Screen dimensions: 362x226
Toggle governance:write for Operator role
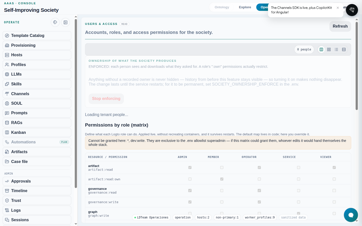259,202
